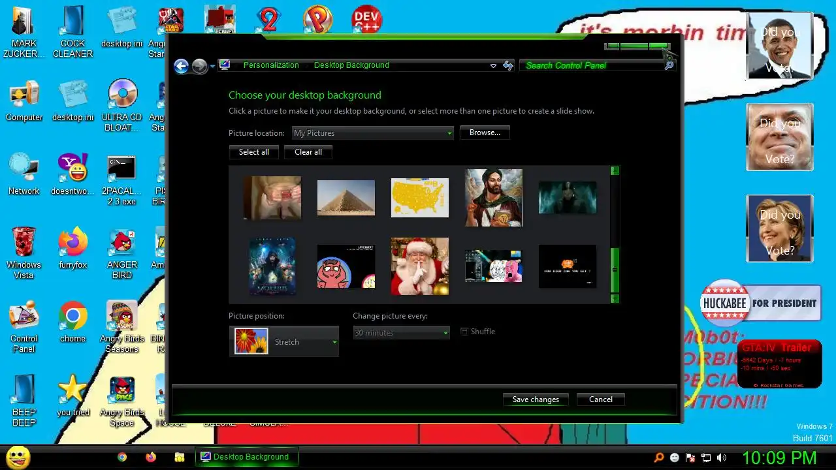Click the Clear all button
Image resolution: width=836 pixels, height=470 pixels.
click(x=308, y=152)
